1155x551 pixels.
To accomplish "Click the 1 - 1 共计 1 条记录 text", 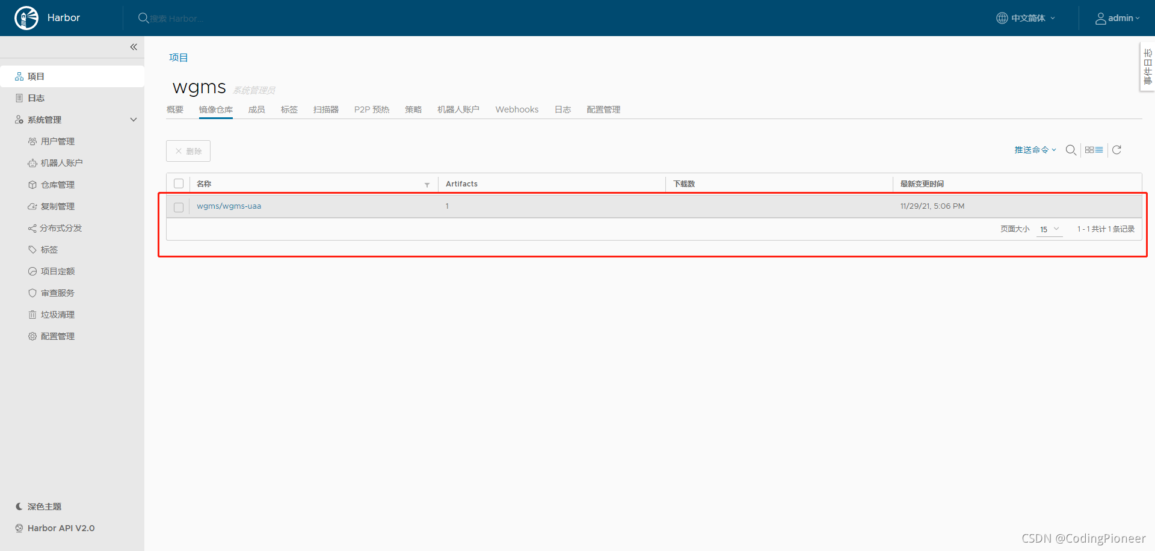I will 1106,229.
